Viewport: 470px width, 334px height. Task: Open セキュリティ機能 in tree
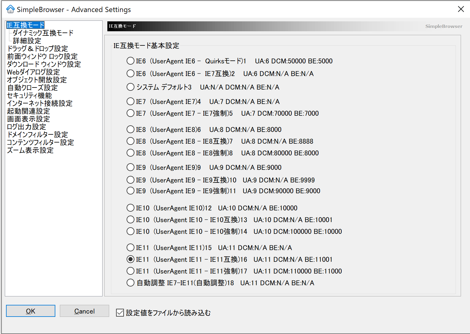coord(29,96)
